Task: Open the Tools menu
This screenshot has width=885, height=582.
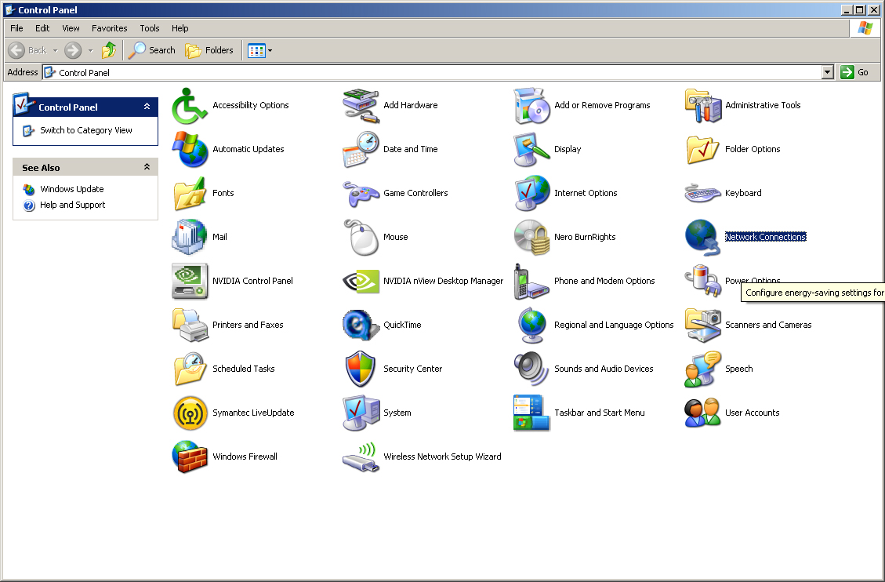Action: [149, 28]
